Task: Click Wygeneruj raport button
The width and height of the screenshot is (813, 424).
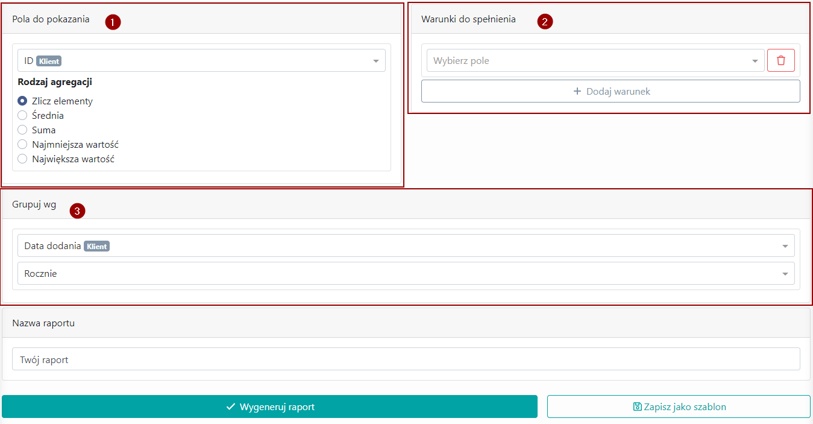Action: pos(269,407)
